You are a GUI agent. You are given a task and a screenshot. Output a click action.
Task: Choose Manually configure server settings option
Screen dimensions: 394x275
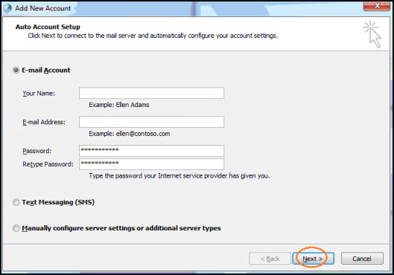tap(16, 228)
